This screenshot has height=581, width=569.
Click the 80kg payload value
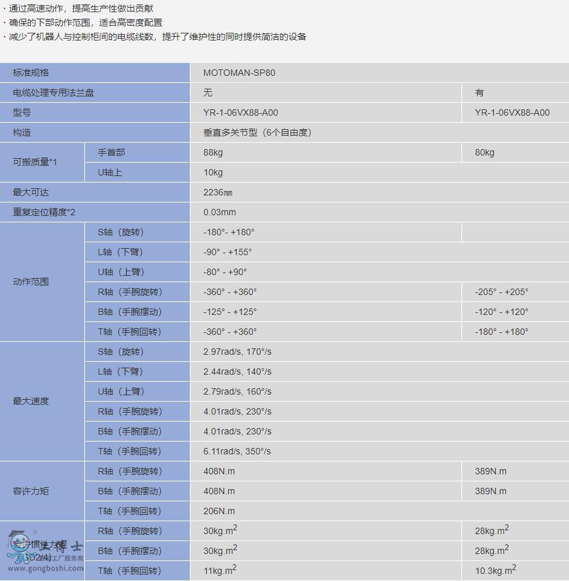click(485, 152)
